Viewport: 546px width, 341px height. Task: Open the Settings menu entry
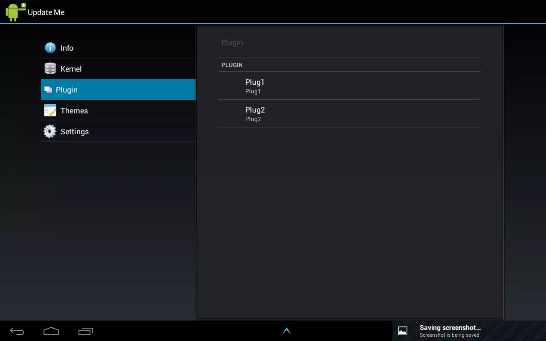(x=118, y=131)
